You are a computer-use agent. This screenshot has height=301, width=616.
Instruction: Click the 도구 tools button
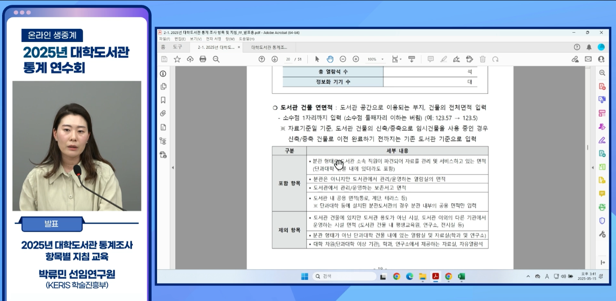click(177, 47)
